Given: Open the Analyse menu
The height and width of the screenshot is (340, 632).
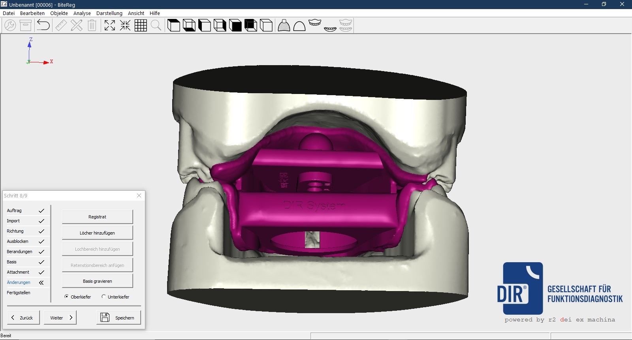Looking at the screenshot, I should click(x=82, y=13).
